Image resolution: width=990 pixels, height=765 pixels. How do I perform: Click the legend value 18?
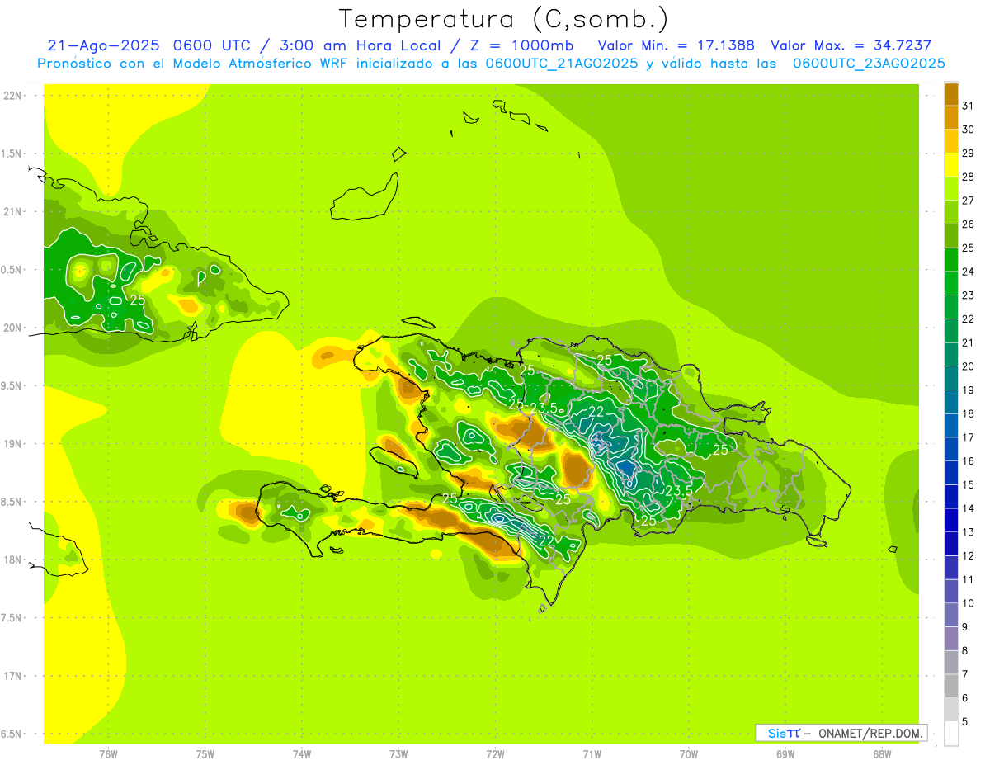click(x=969, y=413)
